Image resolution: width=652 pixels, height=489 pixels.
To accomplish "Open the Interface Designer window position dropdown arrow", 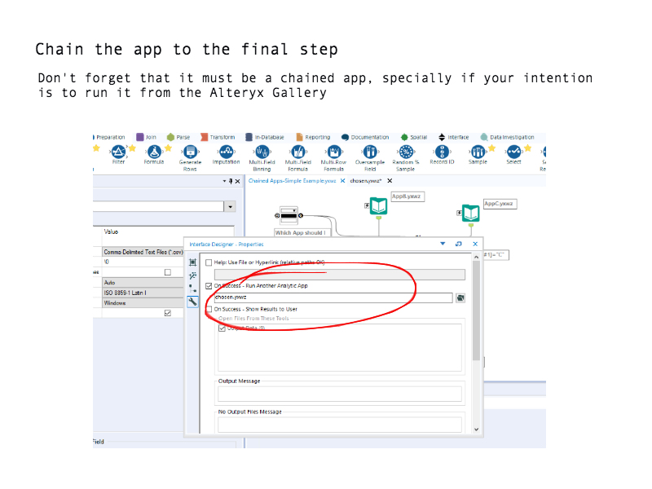I will [x=443, y=244].
